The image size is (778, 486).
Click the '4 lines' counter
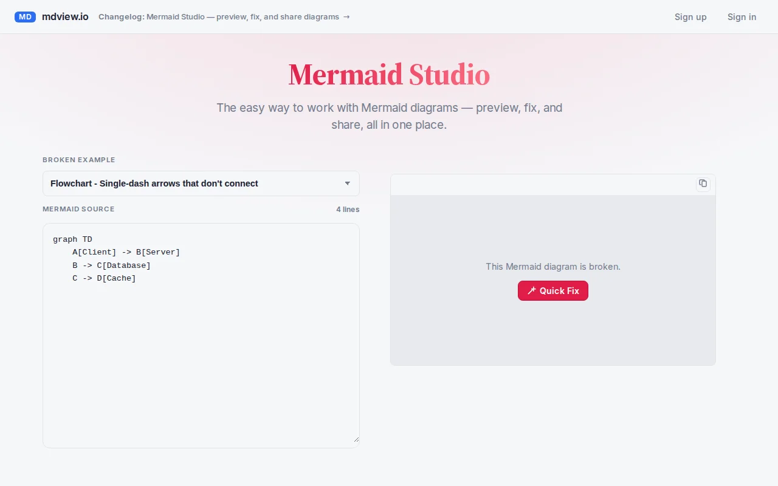coord(348,210)
